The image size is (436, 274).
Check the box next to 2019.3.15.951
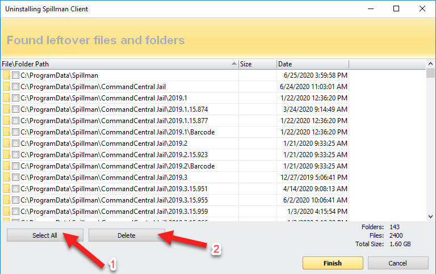pyautogui.click(x=15, y=189)
